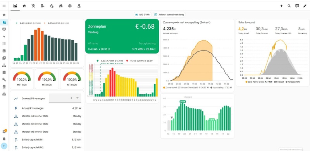Switch to the home view tab
Screen dimensions: 310x151
click(24, 6)
